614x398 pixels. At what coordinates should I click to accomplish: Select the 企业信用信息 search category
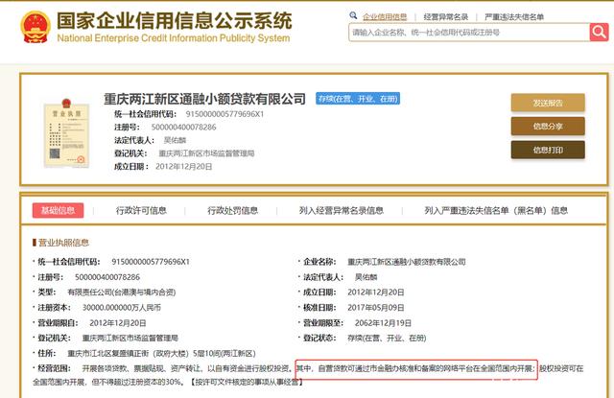point(385,17)
